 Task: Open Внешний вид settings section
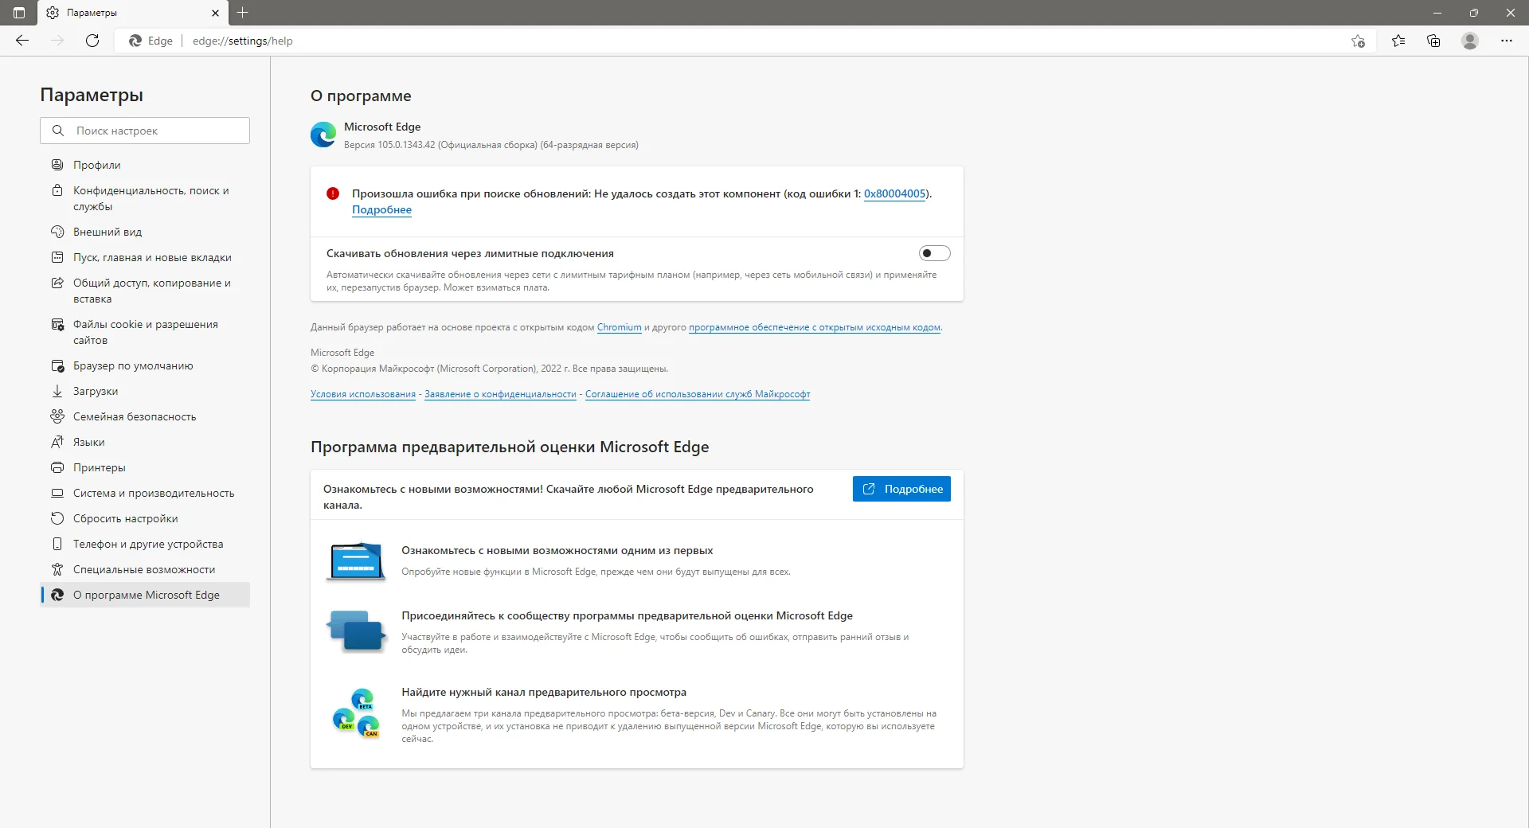pos(145,232)
